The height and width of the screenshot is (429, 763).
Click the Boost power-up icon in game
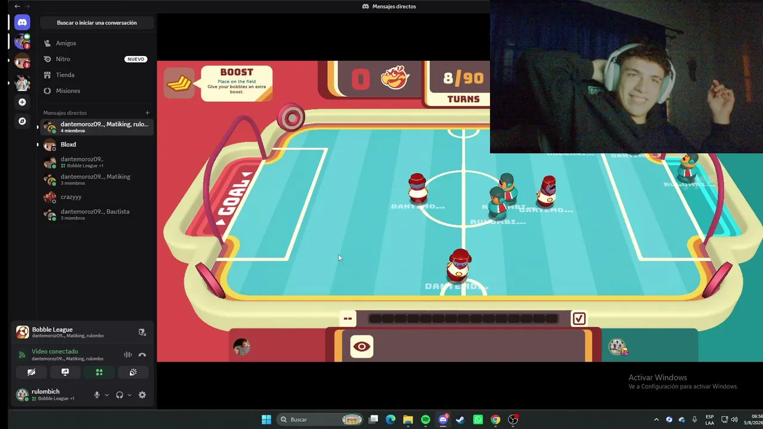tap(179, 83)
